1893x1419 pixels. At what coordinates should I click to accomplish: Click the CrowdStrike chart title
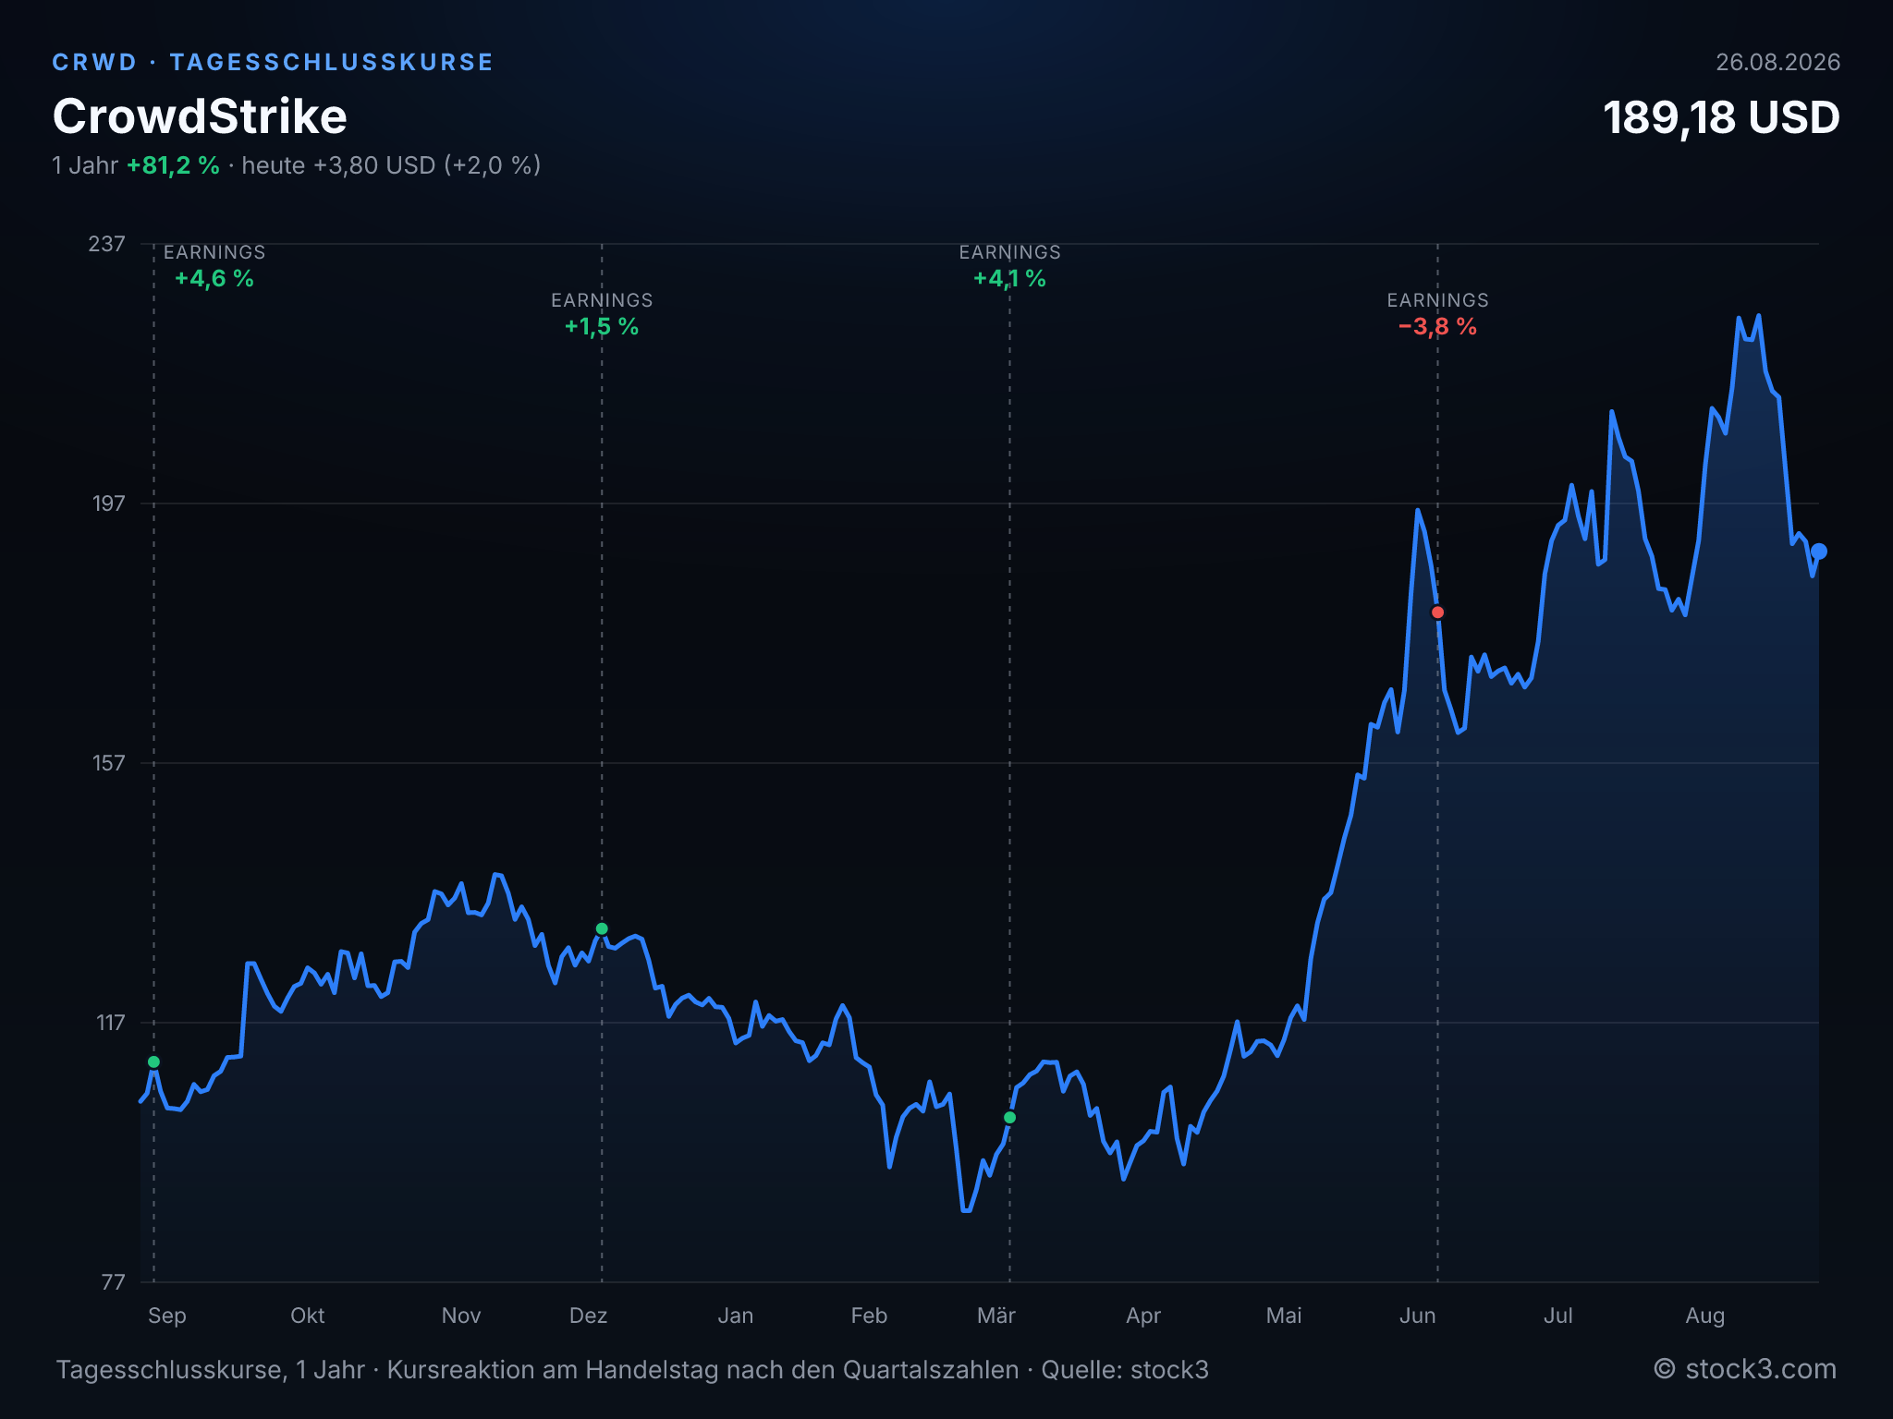pyautogui.click(x=200, y=116)
